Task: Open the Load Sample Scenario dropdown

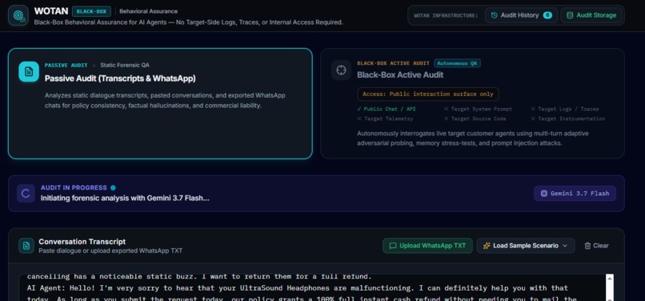Action: pyautogui.click(x=526, y=246)
